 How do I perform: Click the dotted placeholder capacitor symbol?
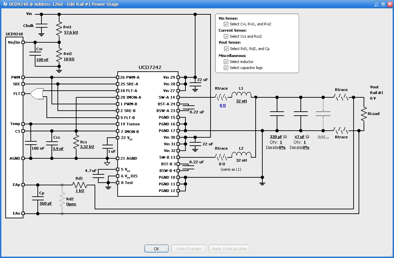[323, 114]
